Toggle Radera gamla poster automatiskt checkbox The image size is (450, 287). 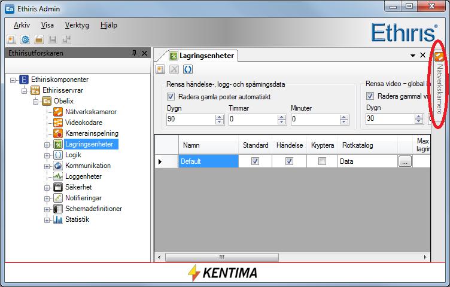click(x=171, y=96)
